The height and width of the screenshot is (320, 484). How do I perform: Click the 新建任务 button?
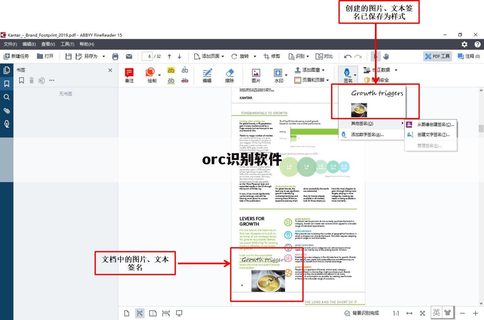click(x=16, y=56)
